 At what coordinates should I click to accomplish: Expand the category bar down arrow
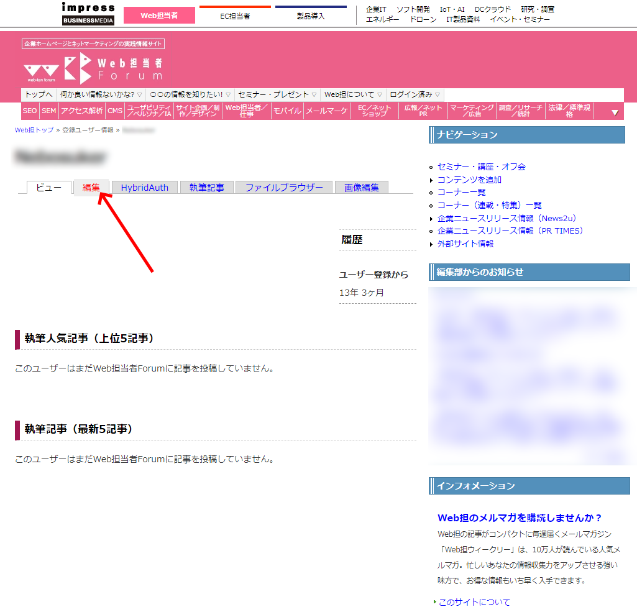pyautogui.click(x=615, y=112)
